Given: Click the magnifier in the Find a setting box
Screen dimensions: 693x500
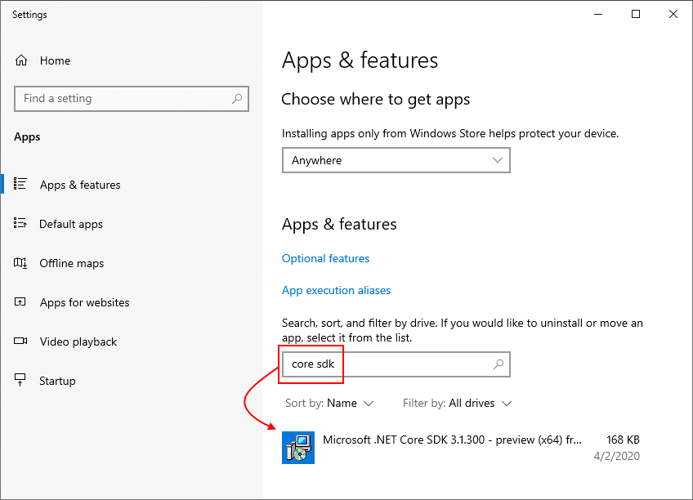Looking at the screenshot, I should [x=239, y=98].
